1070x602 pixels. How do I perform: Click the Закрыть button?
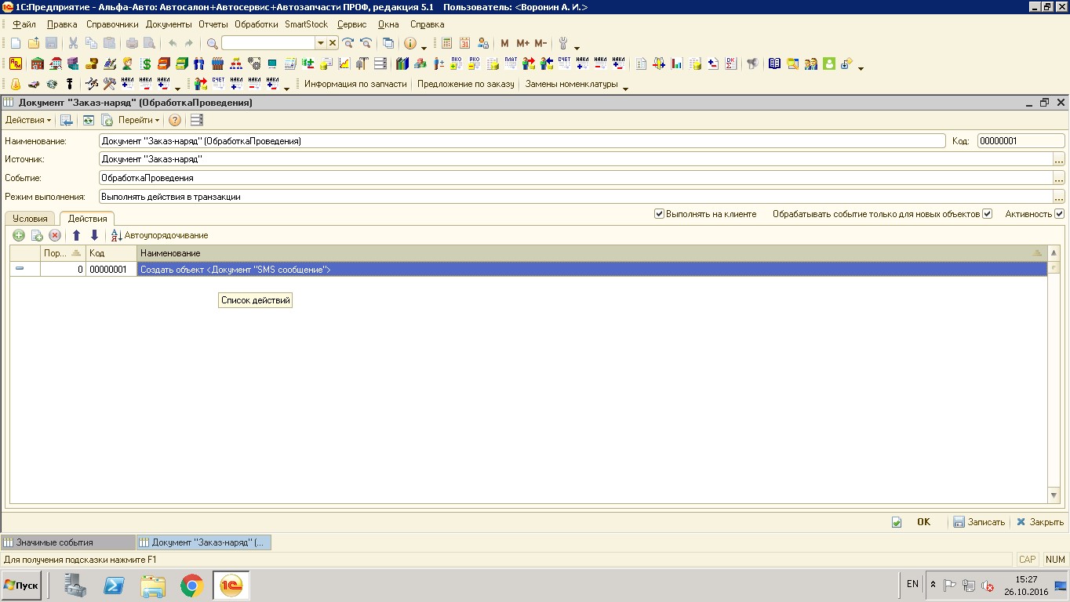[x=1040, y=522]
